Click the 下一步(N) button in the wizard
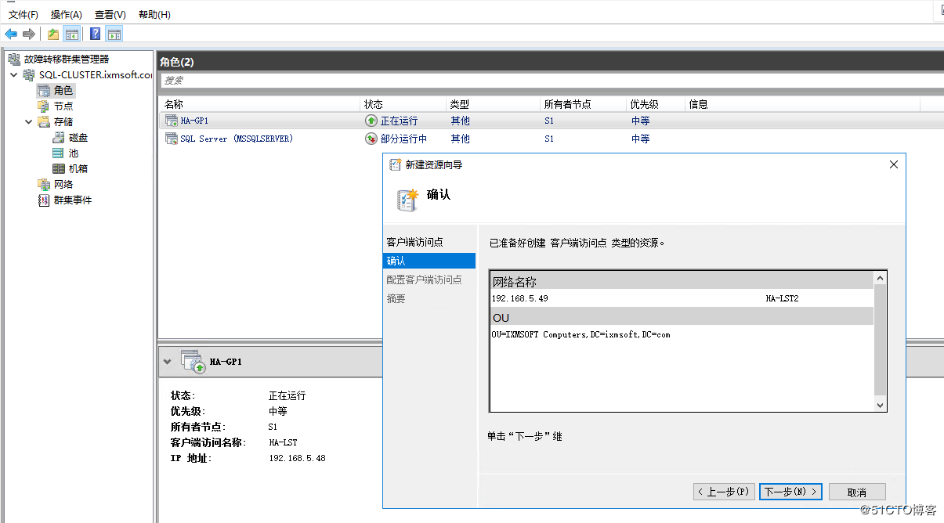The height and width of the screenshot is (523, 944). 790,491
